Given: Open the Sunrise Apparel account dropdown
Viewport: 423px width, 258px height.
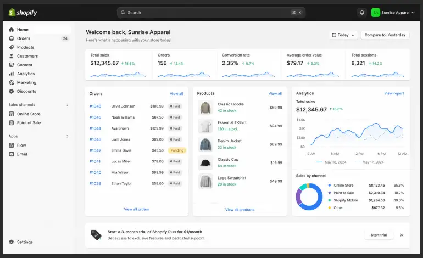Looking at the screenshot, I should pyautogui.click(x=393, y=13).
